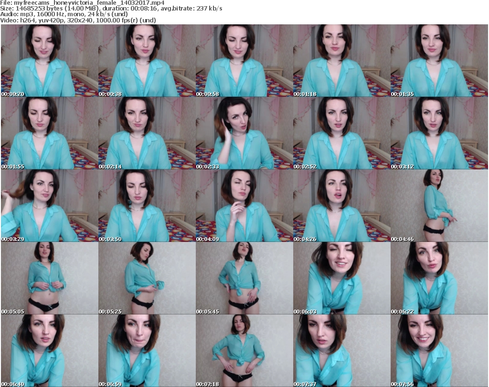489x387 pixels.
Task: Select the thumbnail frame at 00:07:18
Action: click(244, 351)
